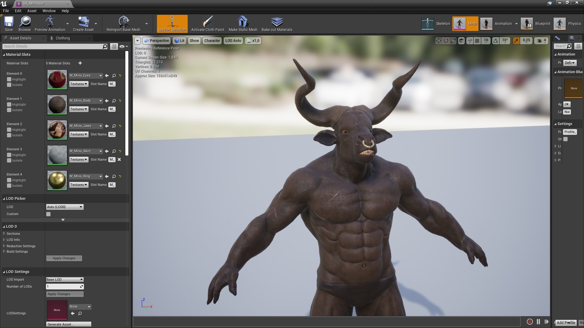
Task: Open the LOD Auto (LOD0) dropdown
Action: (64, 207)
